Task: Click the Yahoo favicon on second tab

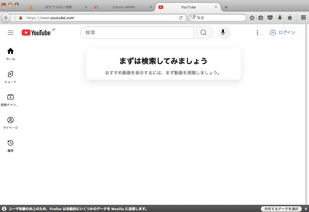Action: (x=96, y=7)
